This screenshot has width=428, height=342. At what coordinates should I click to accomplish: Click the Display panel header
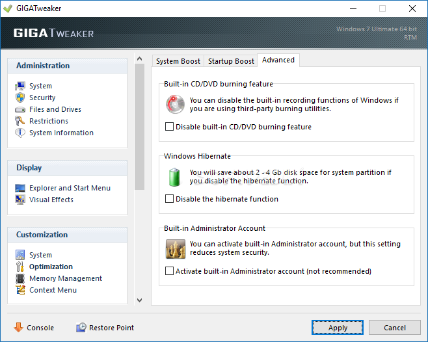coord(68,168)
